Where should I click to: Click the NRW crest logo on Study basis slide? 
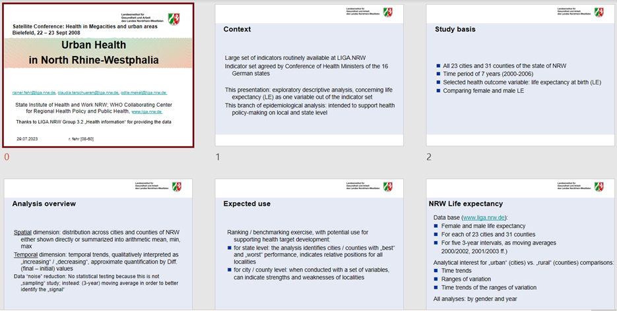pos(600,12)
